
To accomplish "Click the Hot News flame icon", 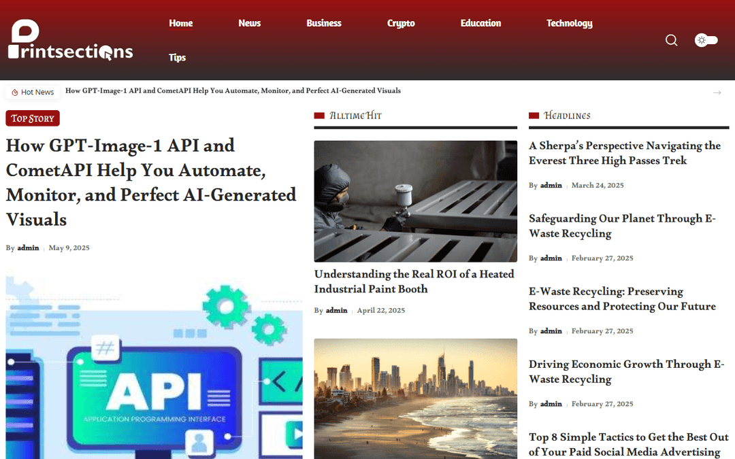I will pos(14,92).
